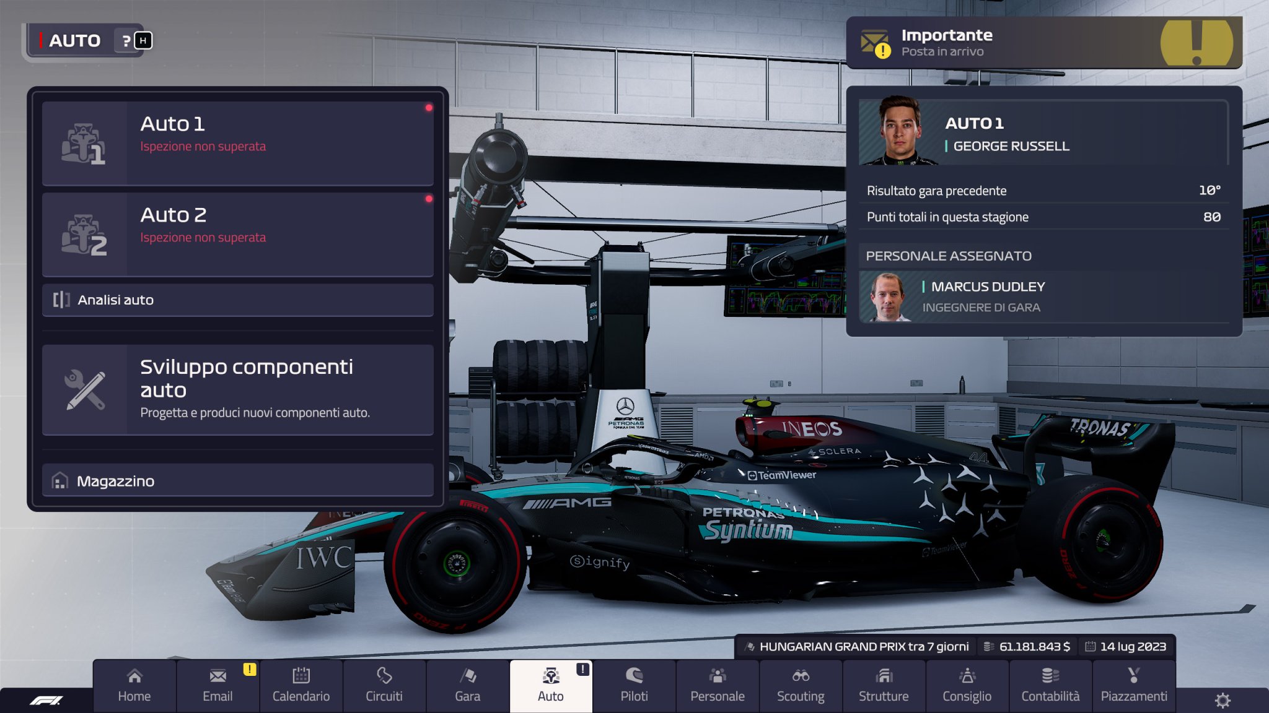Screen dimensions: 1269x713
Task: Toggle Auto 2 red status indicator
Action: [x=429, y=199]
